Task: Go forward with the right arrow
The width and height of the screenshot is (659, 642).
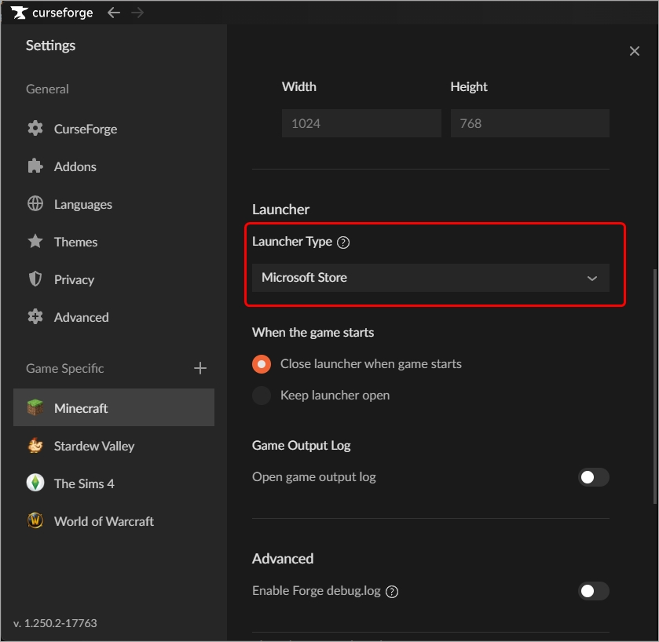Action: point(137,13)
